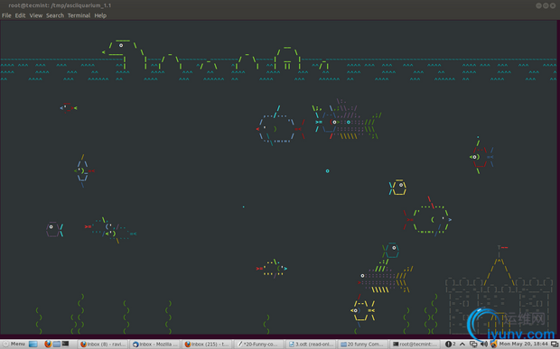Switch to the *20-Funny-co... editor window
The width and height of the screenshot is (560, 349).
point(259,344)
